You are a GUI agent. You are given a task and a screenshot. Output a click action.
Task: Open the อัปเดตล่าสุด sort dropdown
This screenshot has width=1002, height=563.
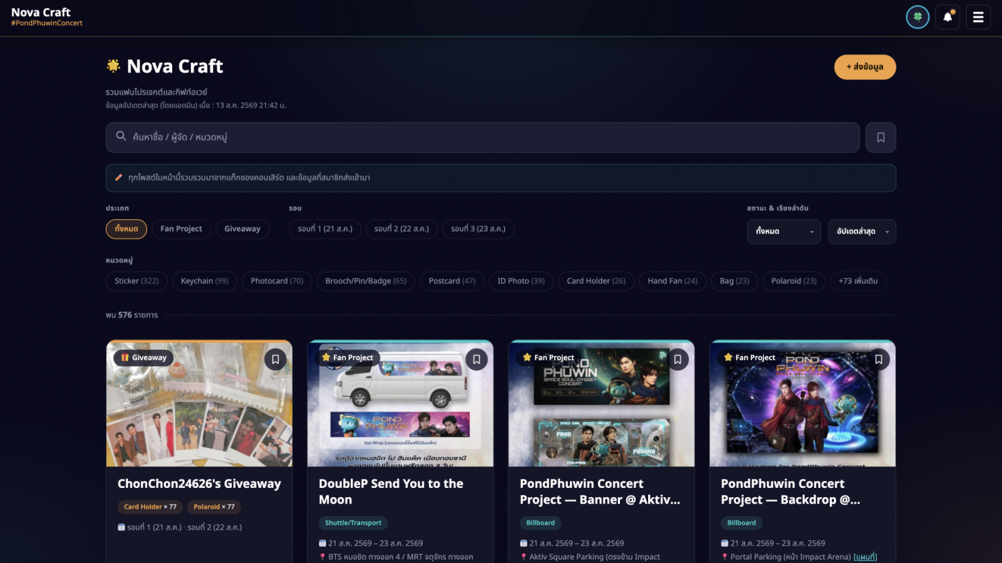(x=862, y=232)
